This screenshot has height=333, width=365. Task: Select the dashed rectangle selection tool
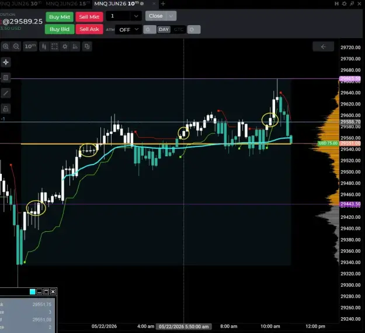(54, 46)
